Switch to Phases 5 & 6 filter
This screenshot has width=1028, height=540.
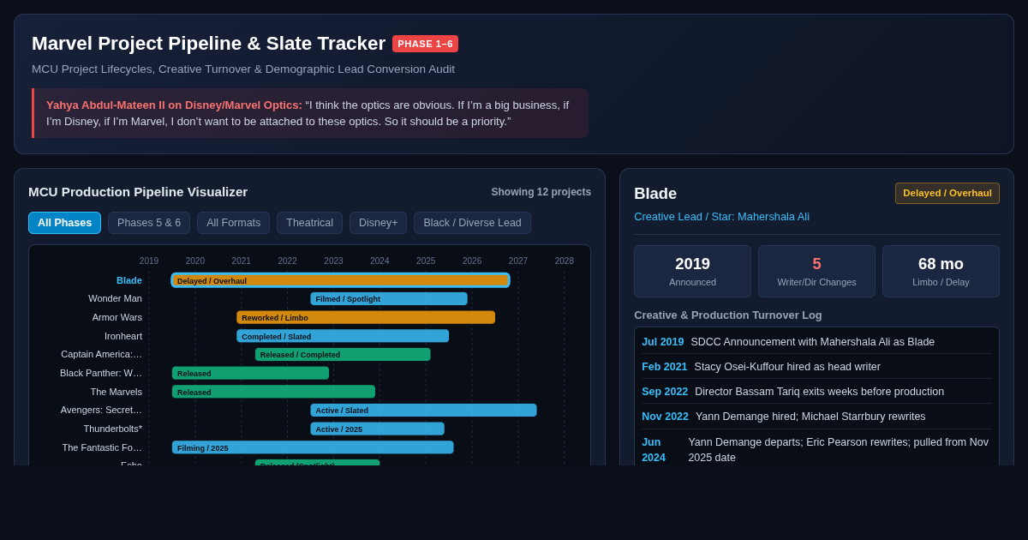[x=149, y=223]
